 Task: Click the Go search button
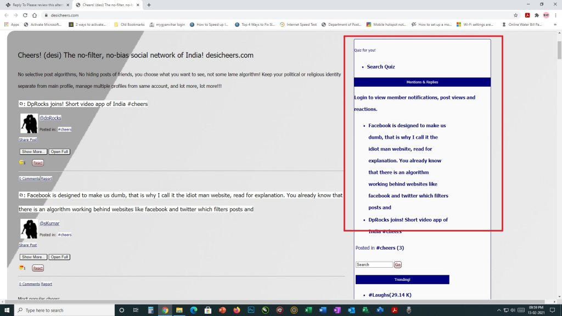pyautogui.click(x=398, y=264)
